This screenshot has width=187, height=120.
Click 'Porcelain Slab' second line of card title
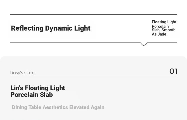(32, 95)
